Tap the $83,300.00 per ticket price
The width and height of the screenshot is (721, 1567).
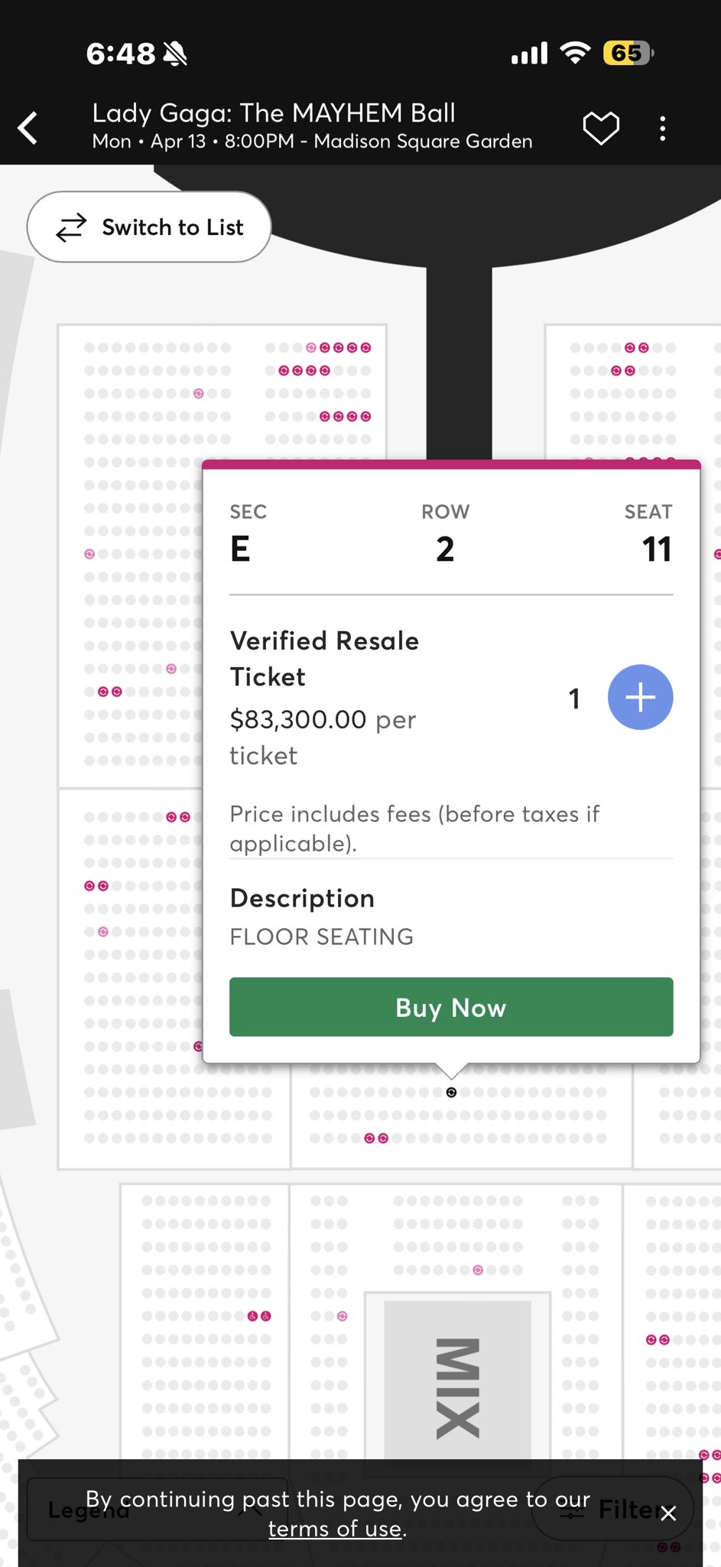tap(323, 736)
